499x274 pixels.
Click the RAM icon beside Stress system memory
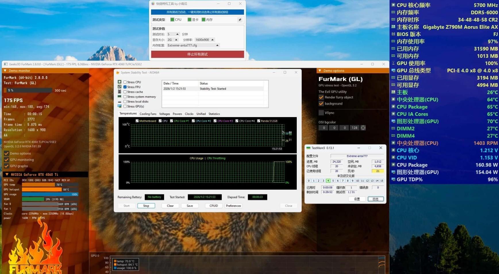[x=120, y=97]
